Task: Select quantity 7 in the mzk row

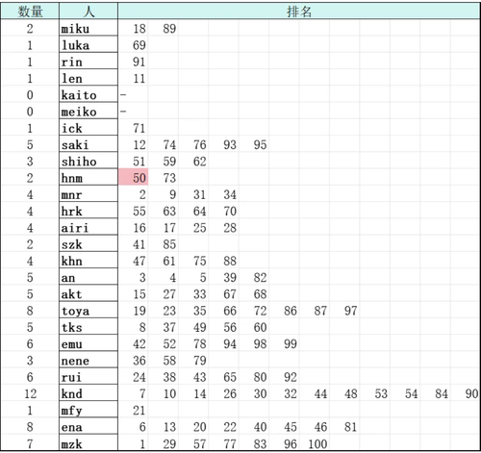Action: tap(30, 443)
